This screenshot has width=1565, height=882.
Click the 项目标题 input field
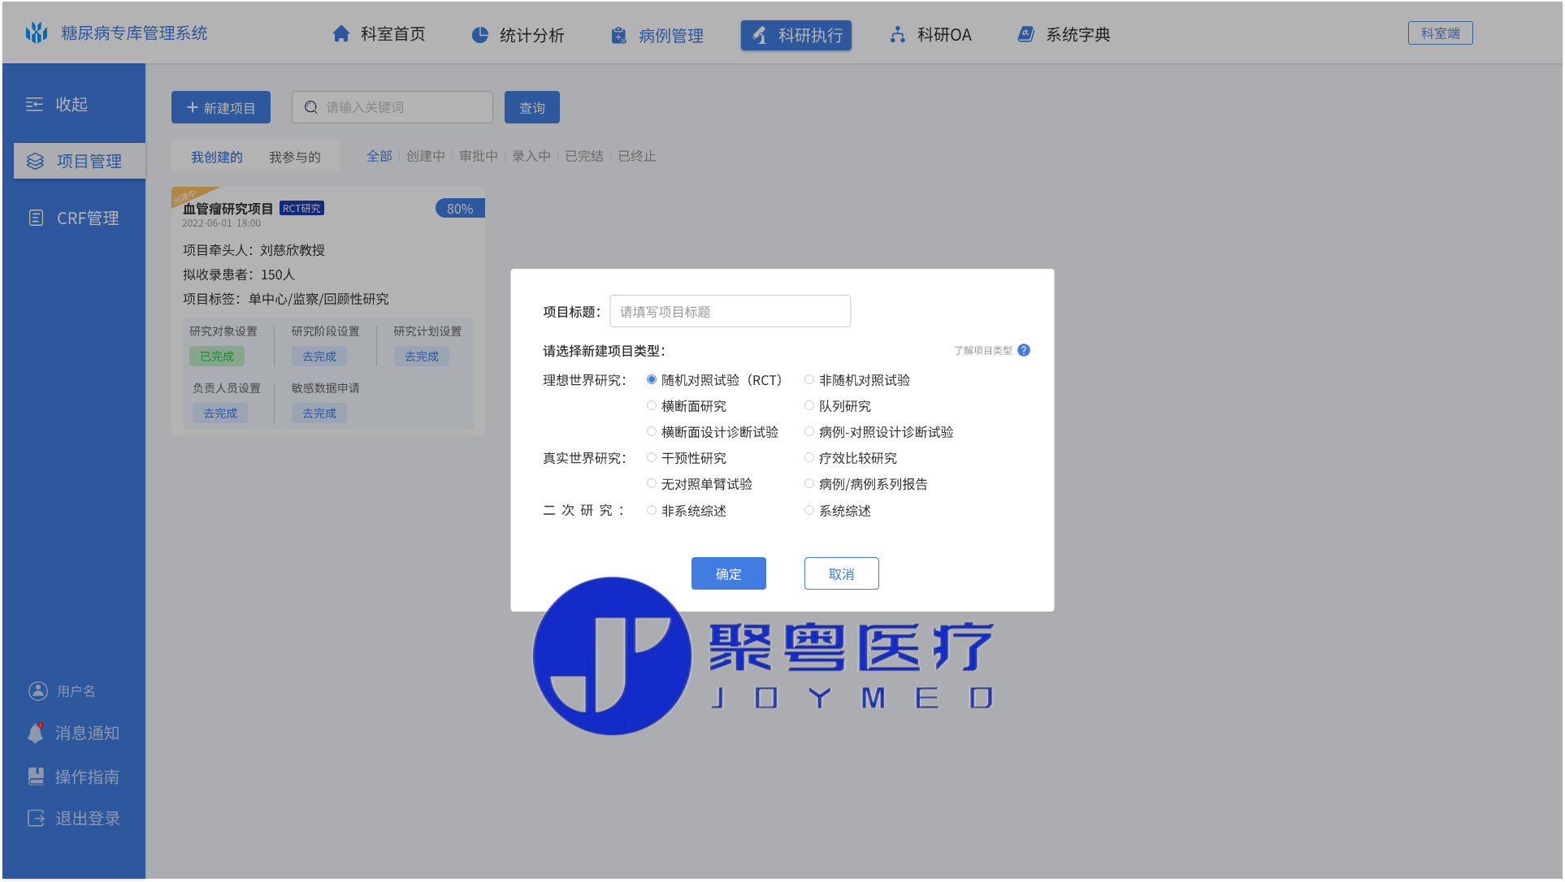point(730,312)
